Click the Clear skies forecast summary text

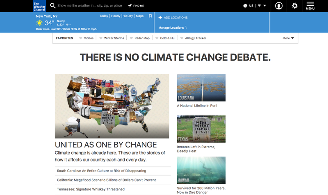click(66, 29)
